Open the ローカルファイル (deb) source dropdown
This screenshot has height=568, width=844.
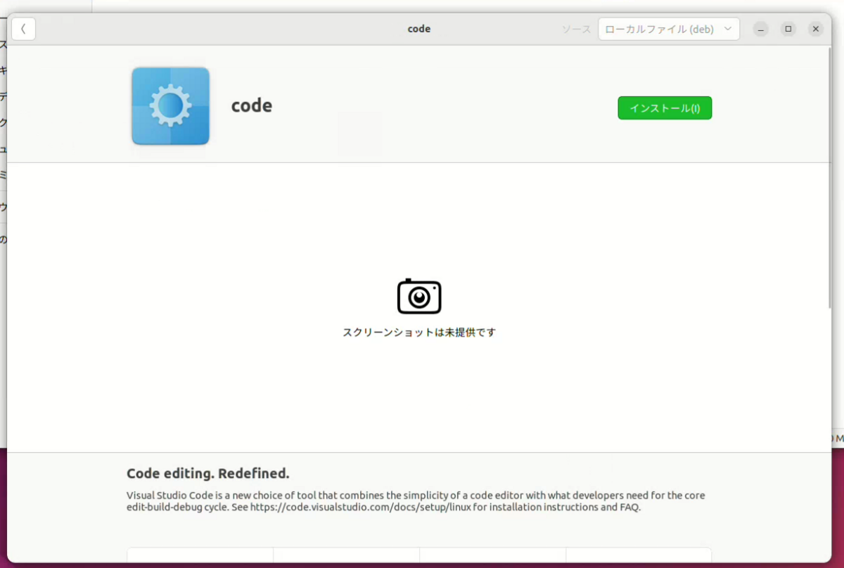click(x=668, y=29)
